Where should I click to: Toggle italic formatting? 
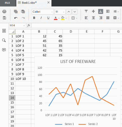tap(41, 18)
